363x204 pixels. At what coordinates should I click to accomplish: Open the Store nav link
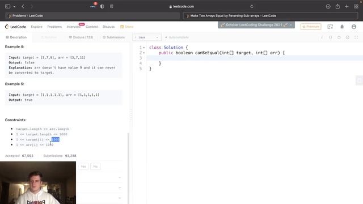click(126, 27)
